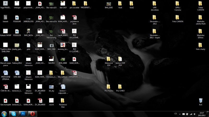Screen dimensions: 209x117
Task: Launch Photoshop from the taskbar
Action: click(x=23, y=114)
